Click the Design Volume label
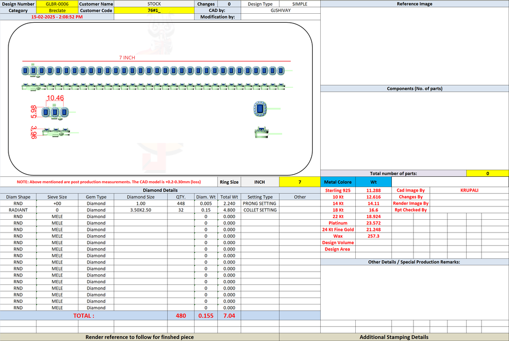The image size is (509, 341). (x=338, y=243)
